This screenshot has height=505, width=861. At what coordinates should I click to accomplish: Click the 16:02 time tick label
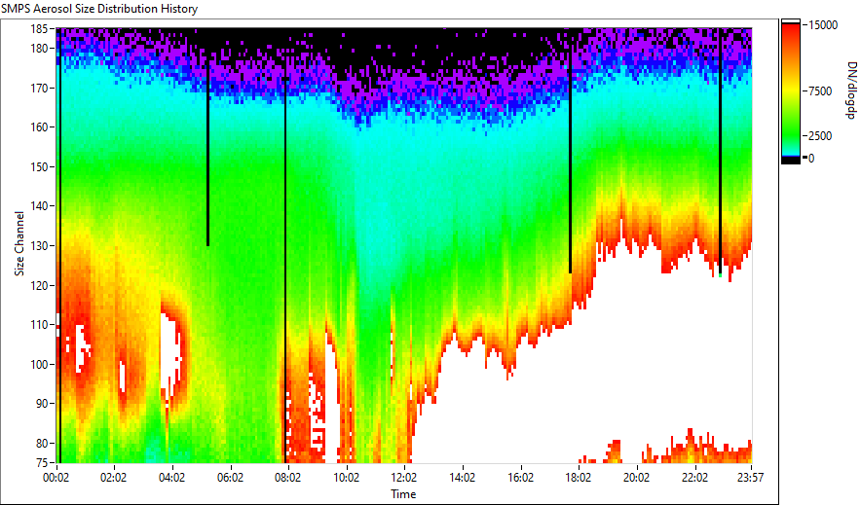pos(520,478)
